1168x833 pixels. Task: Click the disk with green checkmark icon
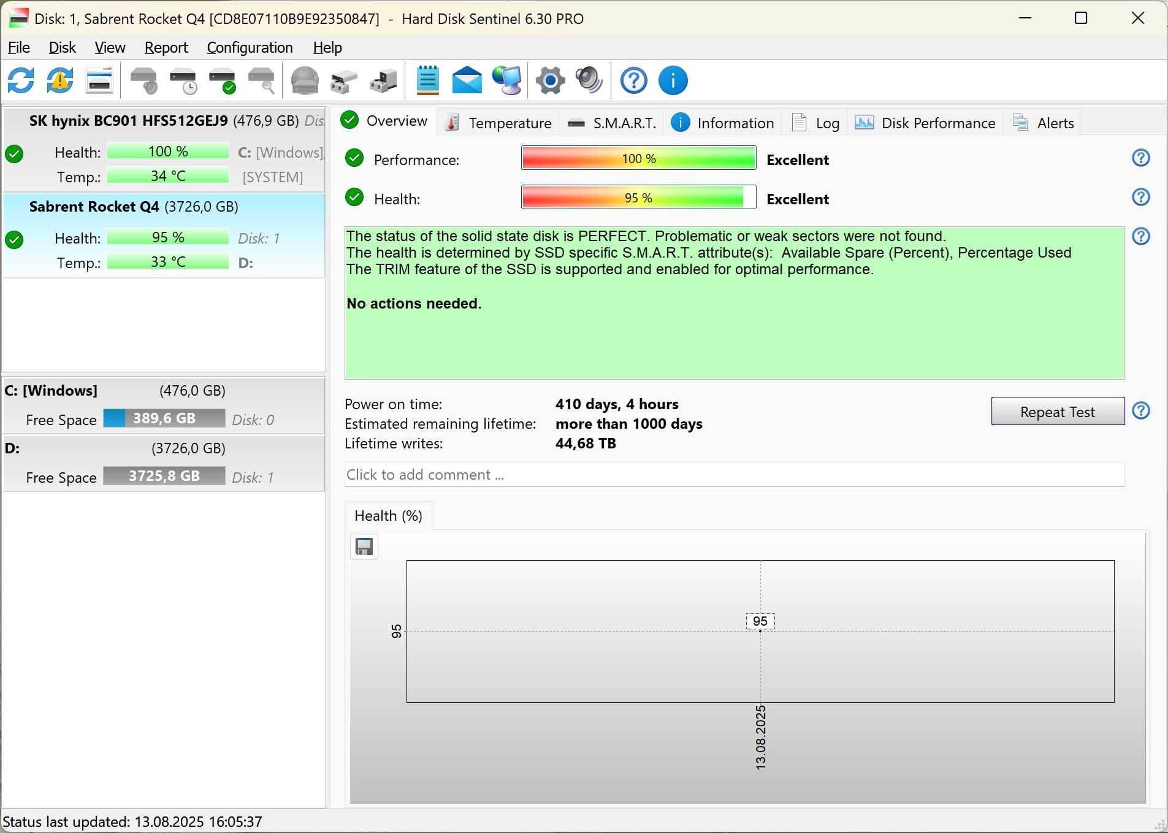223,80
